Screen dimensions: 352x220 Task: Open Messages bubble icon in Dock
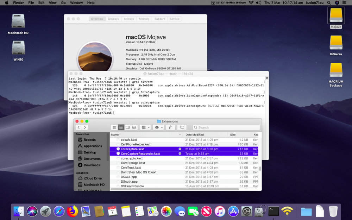click(x=180, y=211)
